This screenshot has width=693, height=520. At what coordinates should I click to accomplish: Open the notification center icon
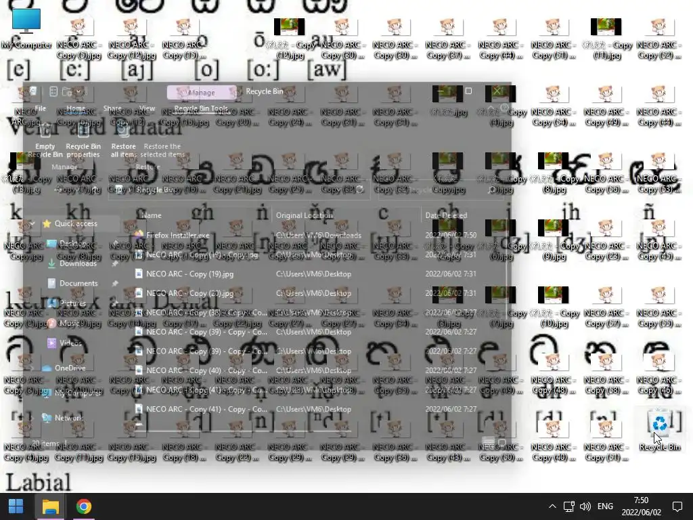[677, 506]
